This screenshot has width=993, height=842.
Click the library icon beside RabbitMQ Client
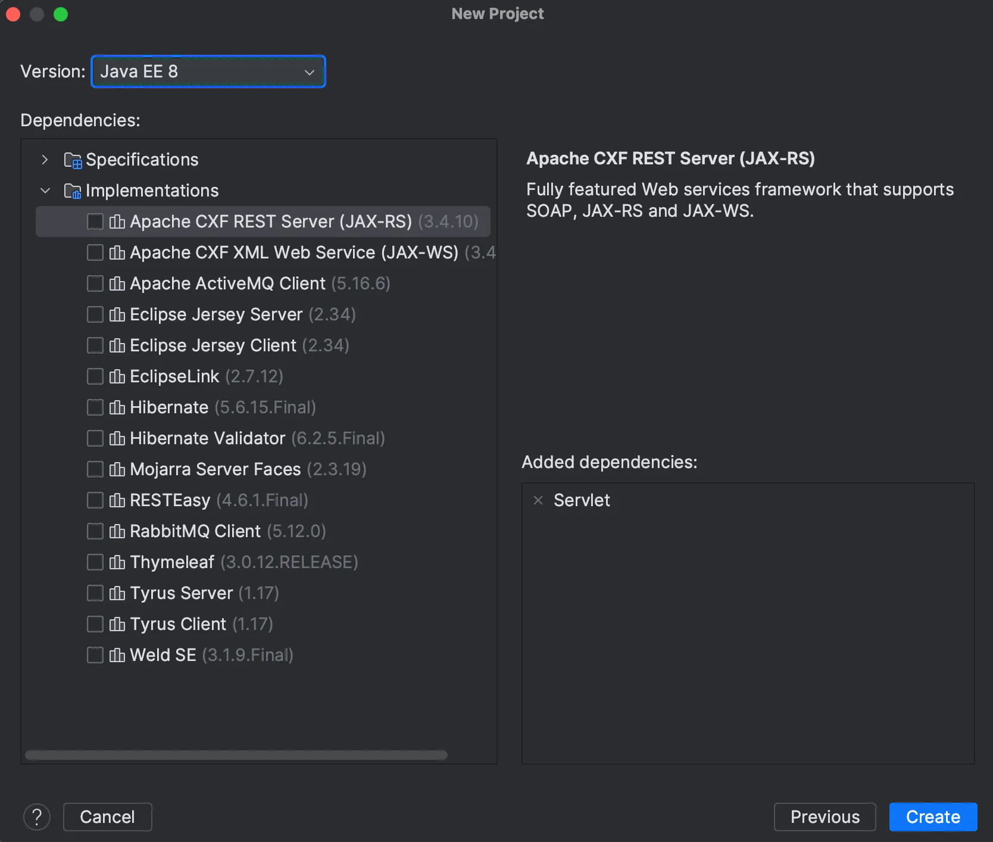[x=117, y=531]
